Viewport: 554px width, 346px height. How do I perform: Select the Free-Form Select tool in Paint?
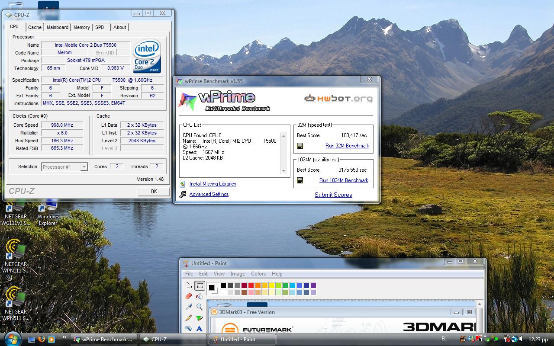[x=189, y=285]
